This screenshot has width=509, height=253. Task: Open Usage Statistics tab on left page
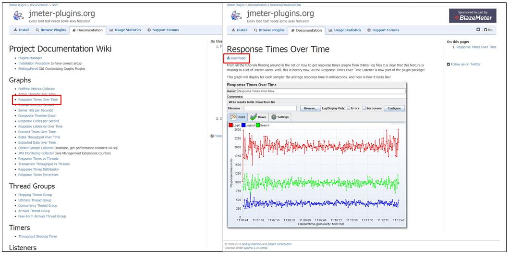coord(125,30)
